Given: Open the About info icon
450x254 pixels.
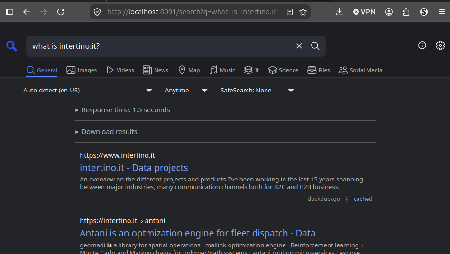Looking at the screenshot, I should pyautogui.click(x=422, y=45).
